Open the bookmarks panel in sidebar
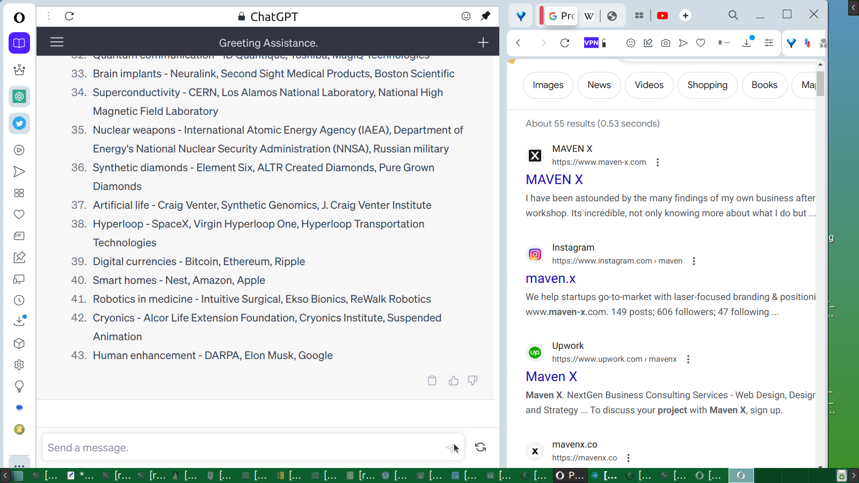The image size is (859, 483). 19,43
